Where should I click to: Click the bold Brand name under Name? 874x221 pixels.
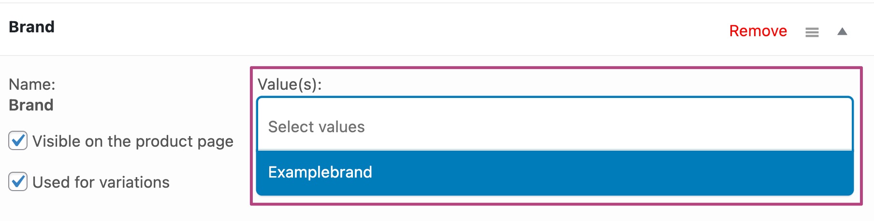pyautogui.click(x=31, y=105)
